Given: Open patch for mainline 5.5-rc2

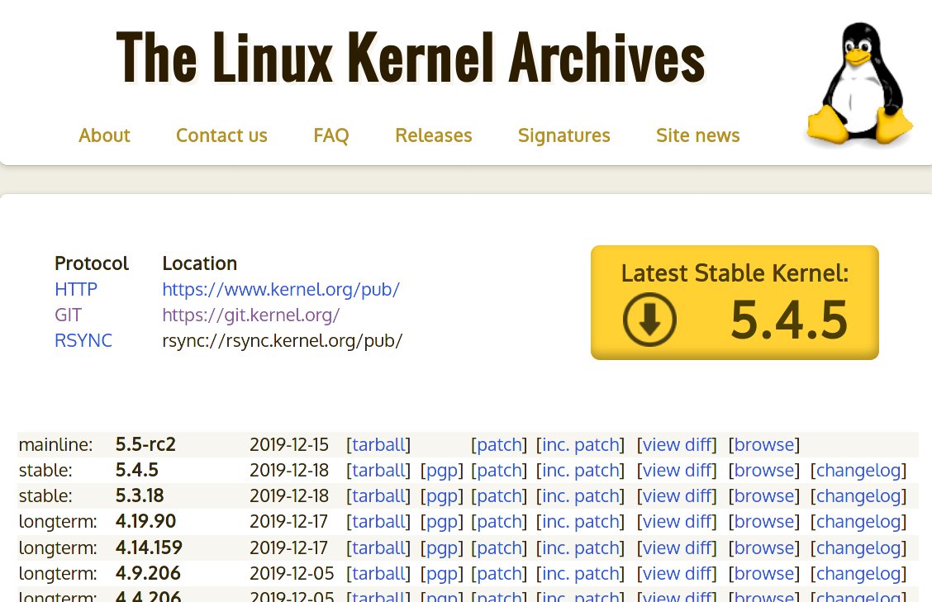Looking at the screenshot, I should [x=499, y=444].
